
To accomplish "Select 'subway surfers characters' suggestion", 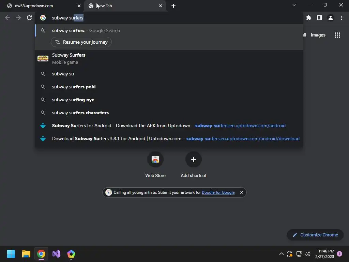I will coord(169,113).
